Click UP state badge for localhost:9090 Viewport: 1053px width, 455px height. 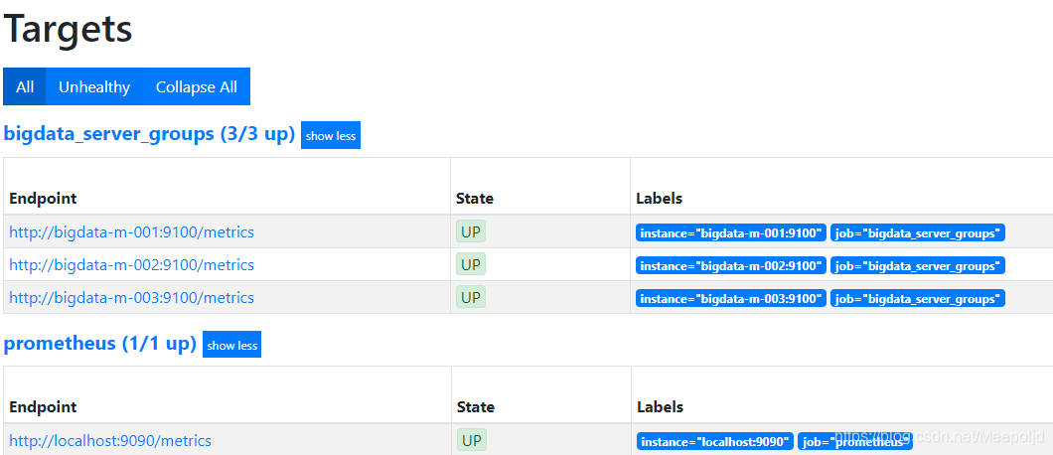[x=472, y=440]
